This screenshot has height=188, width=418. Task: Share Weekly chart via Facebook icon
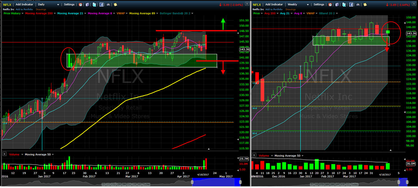pyautogui.click(x=351, y=5)
